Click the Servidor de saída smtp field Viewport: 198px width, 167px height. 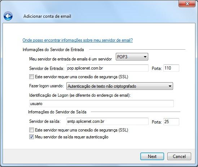coord(107,121)
